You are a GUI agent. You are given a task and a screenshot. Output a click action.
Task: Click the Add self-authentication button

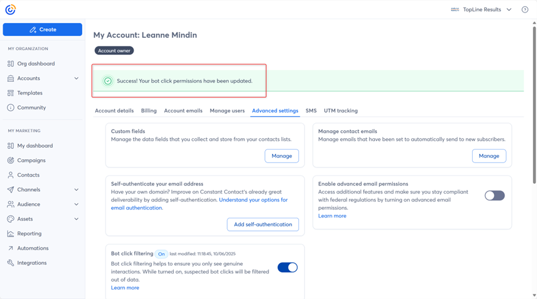pos(263,225)
